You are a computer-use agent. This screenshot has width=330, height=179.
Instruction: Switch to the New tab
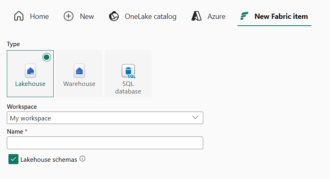point(79,16)
